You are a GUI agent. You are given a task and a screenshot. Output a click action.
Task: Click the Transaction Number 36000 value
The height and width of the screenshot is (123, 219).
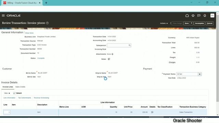[x=40, y=49]
